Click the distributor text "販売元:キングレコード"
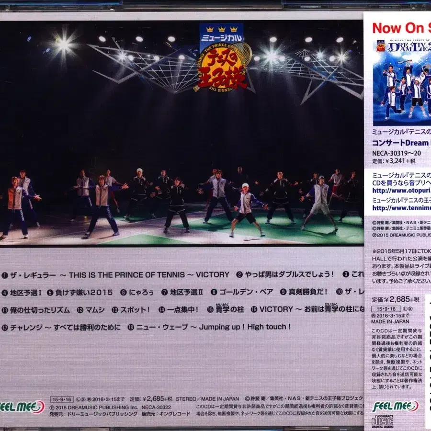The width and height of the screenshot is (431, 431). coord(166,413)
